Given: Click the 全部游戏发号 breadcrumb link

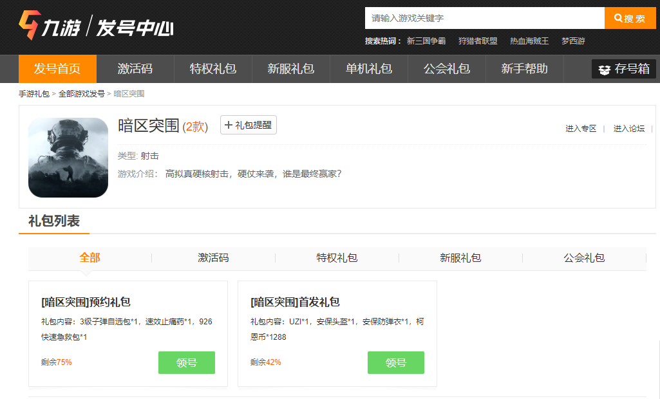Looking at the screenshot, I should point(81,94).
